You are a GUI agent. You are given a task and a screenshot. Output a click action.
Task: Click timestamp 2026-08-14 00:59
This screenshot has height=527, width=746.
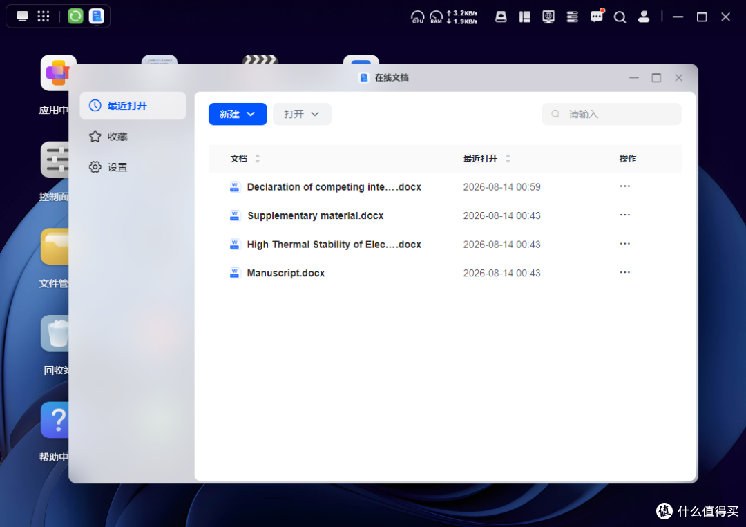click(502, 187)
